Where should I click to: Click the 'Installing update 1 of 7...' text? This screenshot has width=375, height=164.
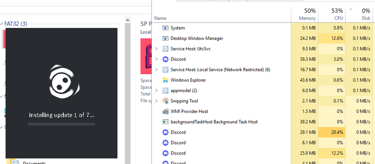pyautogui.click(x=62, y=115)
